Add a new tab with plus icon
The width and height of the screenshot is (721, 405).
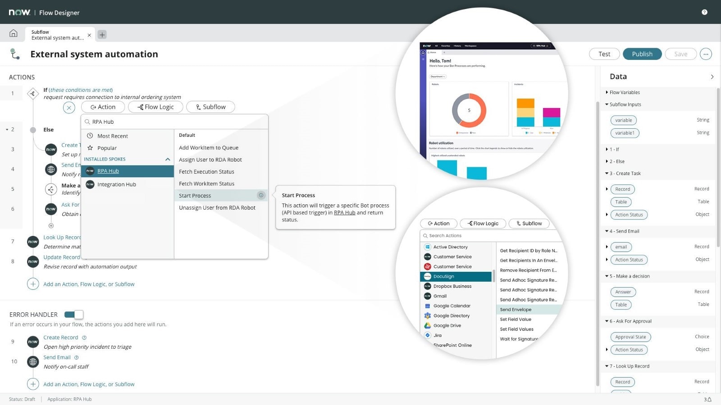point(102,35)
